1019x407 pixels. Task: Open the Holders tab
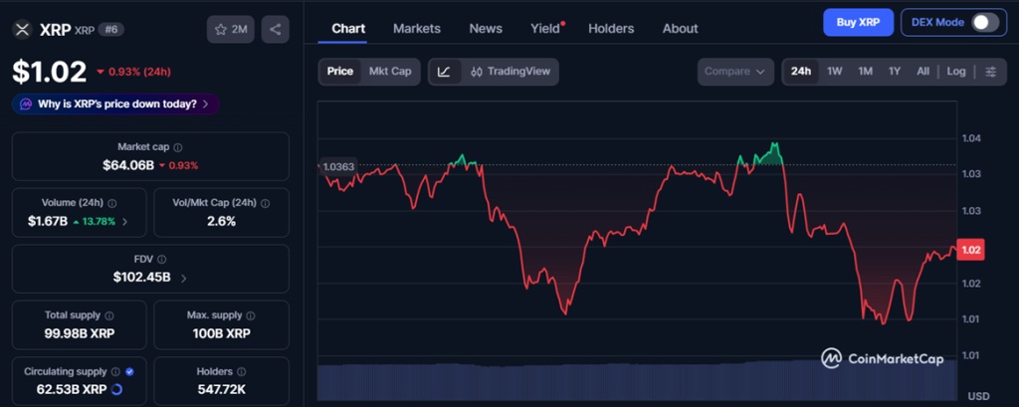[x=611, y=29]
